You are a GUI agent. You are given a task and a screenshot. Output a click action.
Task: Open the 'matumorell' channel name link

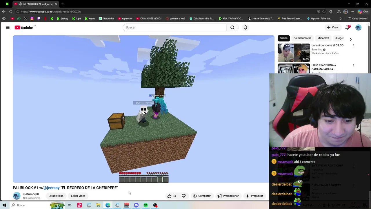[31, 194]
